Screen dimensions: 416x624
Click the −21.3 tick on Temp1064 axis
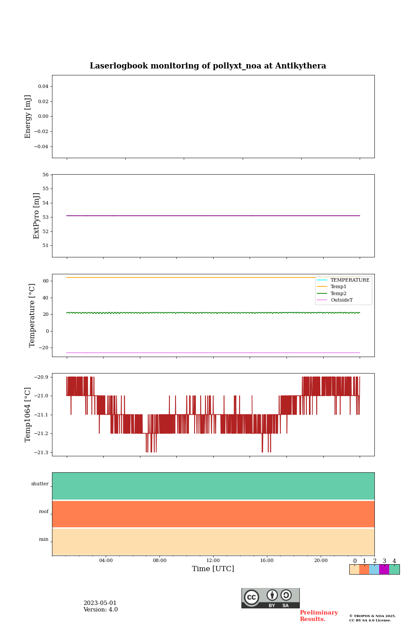click(x=42, y=453)
